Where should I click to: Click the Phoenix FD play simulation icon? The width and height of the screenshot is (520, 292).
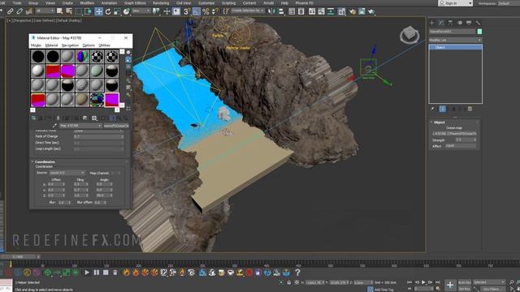[87, 273]
